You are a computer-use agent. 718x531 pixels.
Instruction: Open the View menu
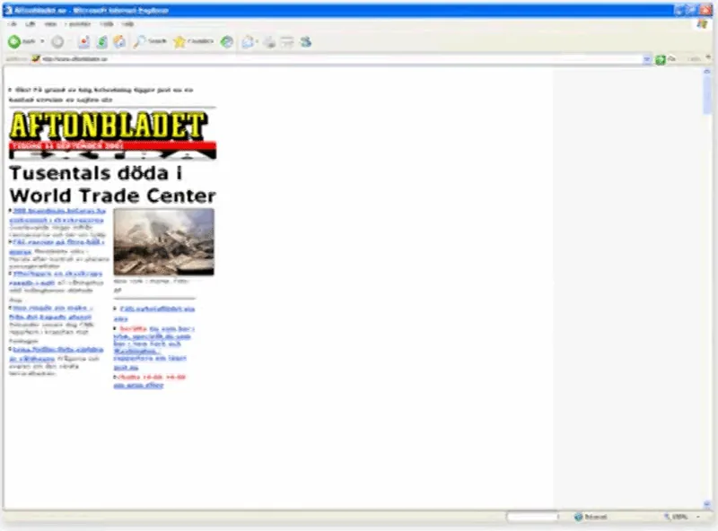pyautogui.click(x=50, y=24)
